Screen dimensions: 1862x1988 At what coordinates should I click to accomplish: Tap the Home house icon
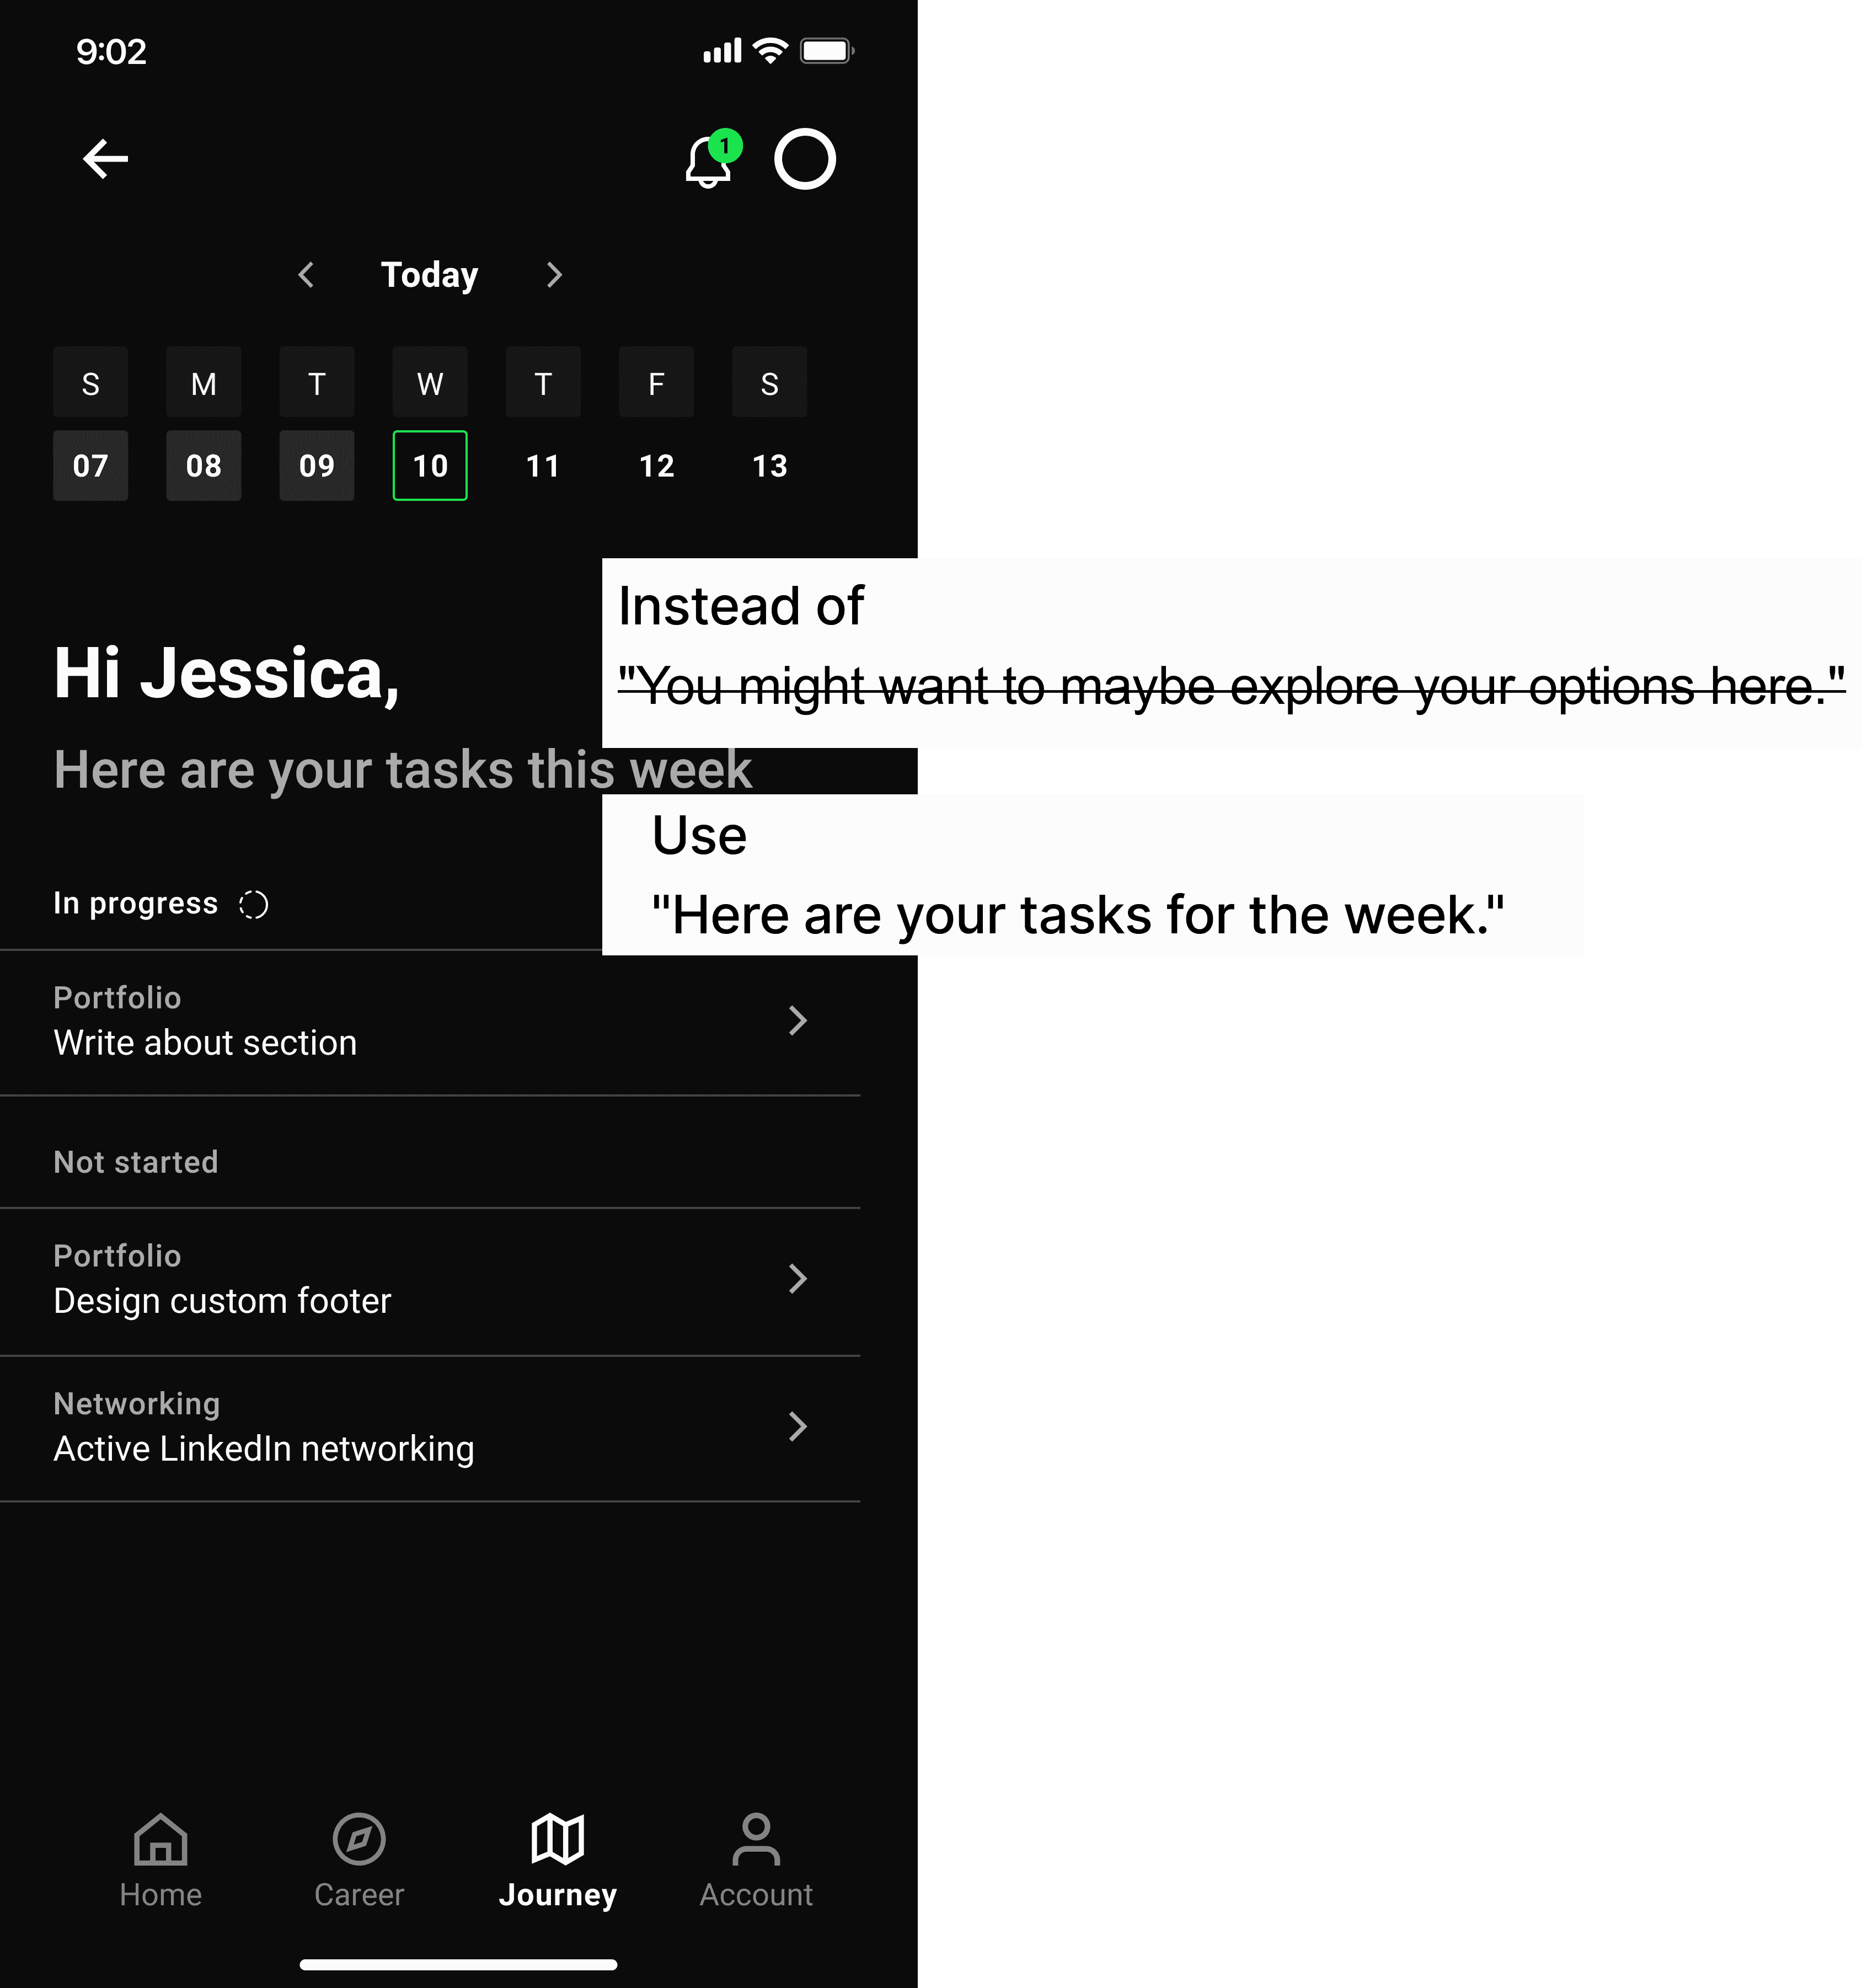click(x=160, y=1839)
